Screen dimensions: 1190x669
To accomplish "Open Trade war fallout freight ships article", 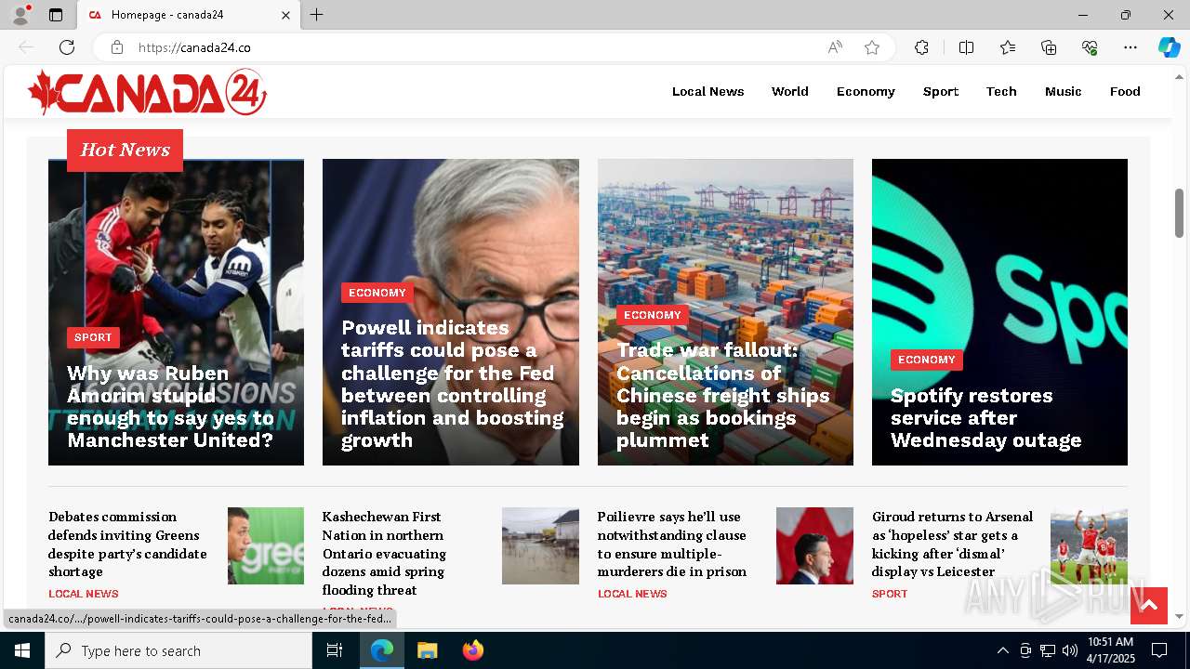I will point(722,395).
